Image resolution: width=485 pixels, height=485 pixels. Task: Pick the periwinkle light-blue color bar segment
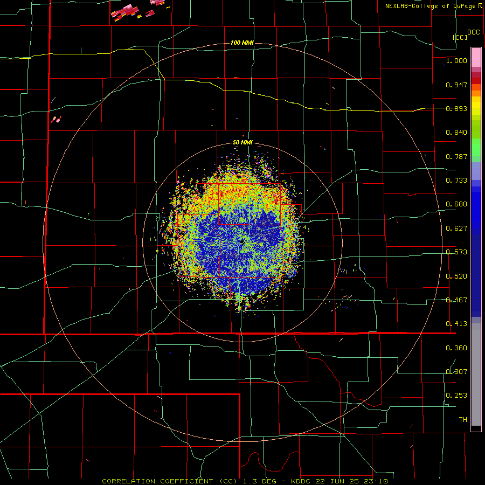click(476, 171)
